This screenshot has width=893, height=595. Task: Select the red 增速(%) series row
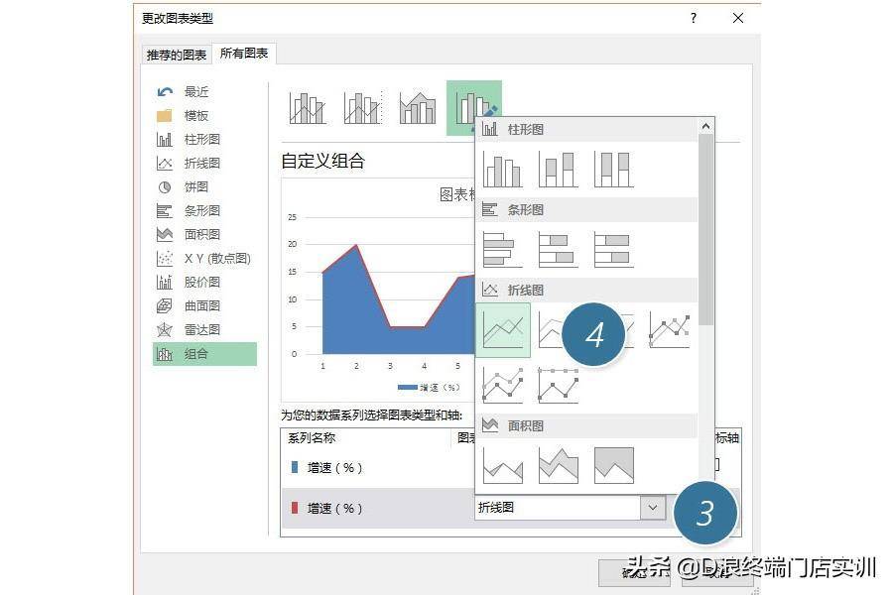point(376,508)
